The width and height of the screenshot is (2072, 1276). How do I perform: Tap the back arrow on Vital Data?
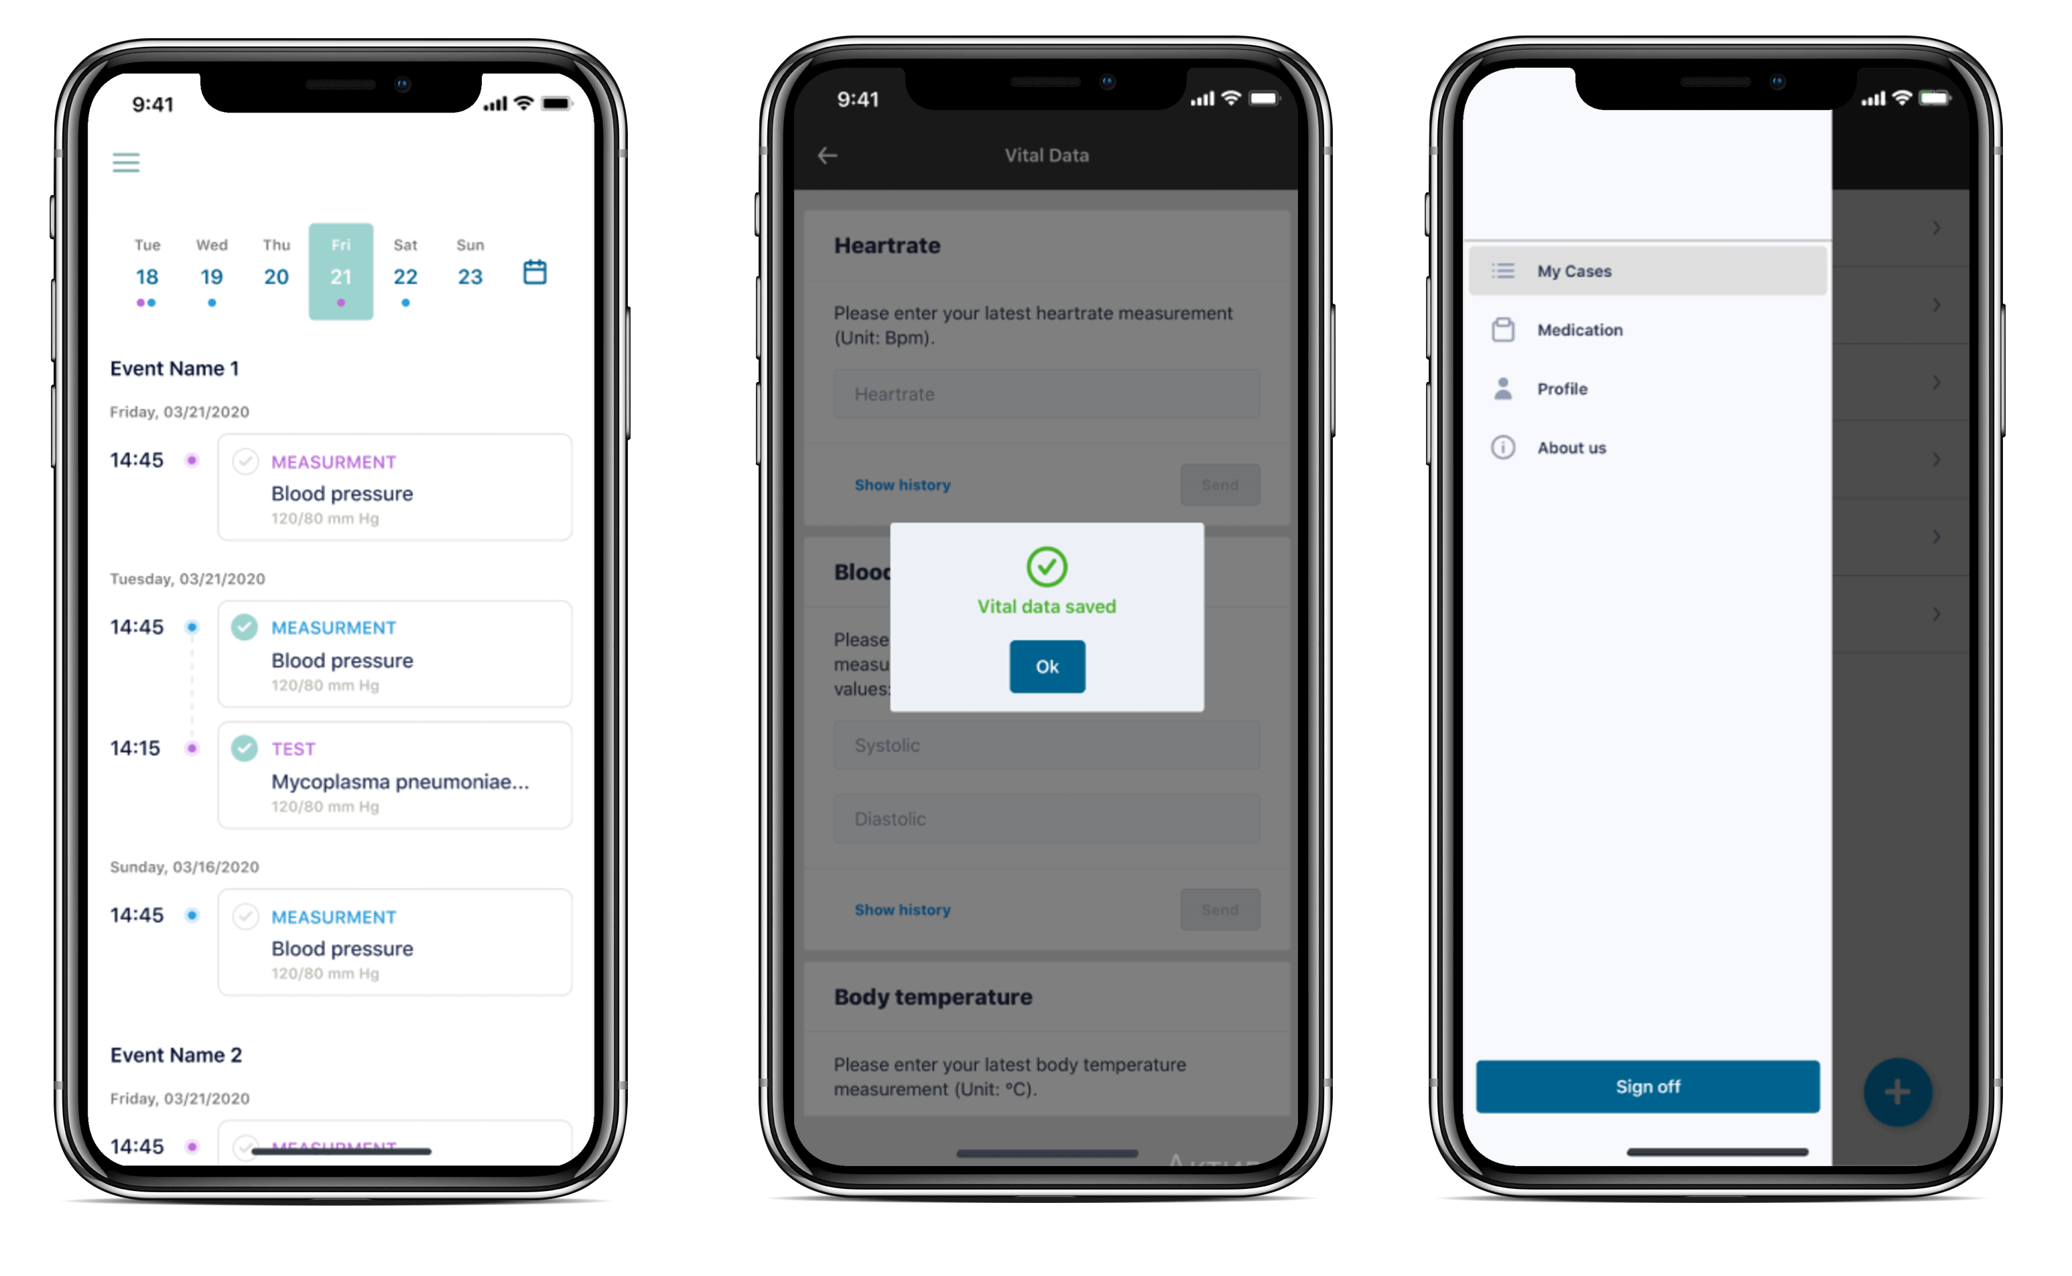(x=826, y=157)
